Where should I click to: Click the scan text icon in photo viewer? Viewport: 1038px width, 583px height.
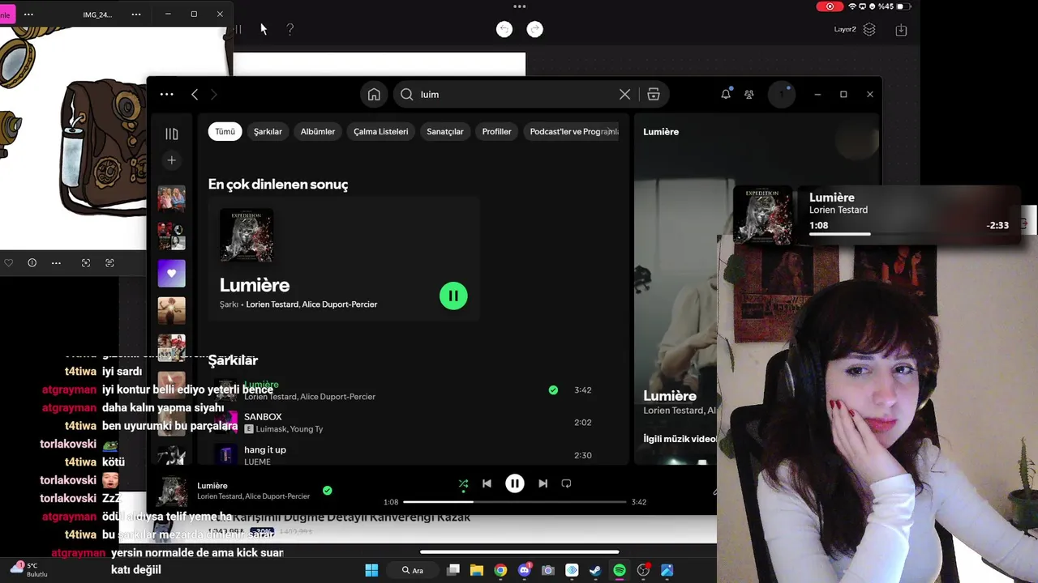109,263
